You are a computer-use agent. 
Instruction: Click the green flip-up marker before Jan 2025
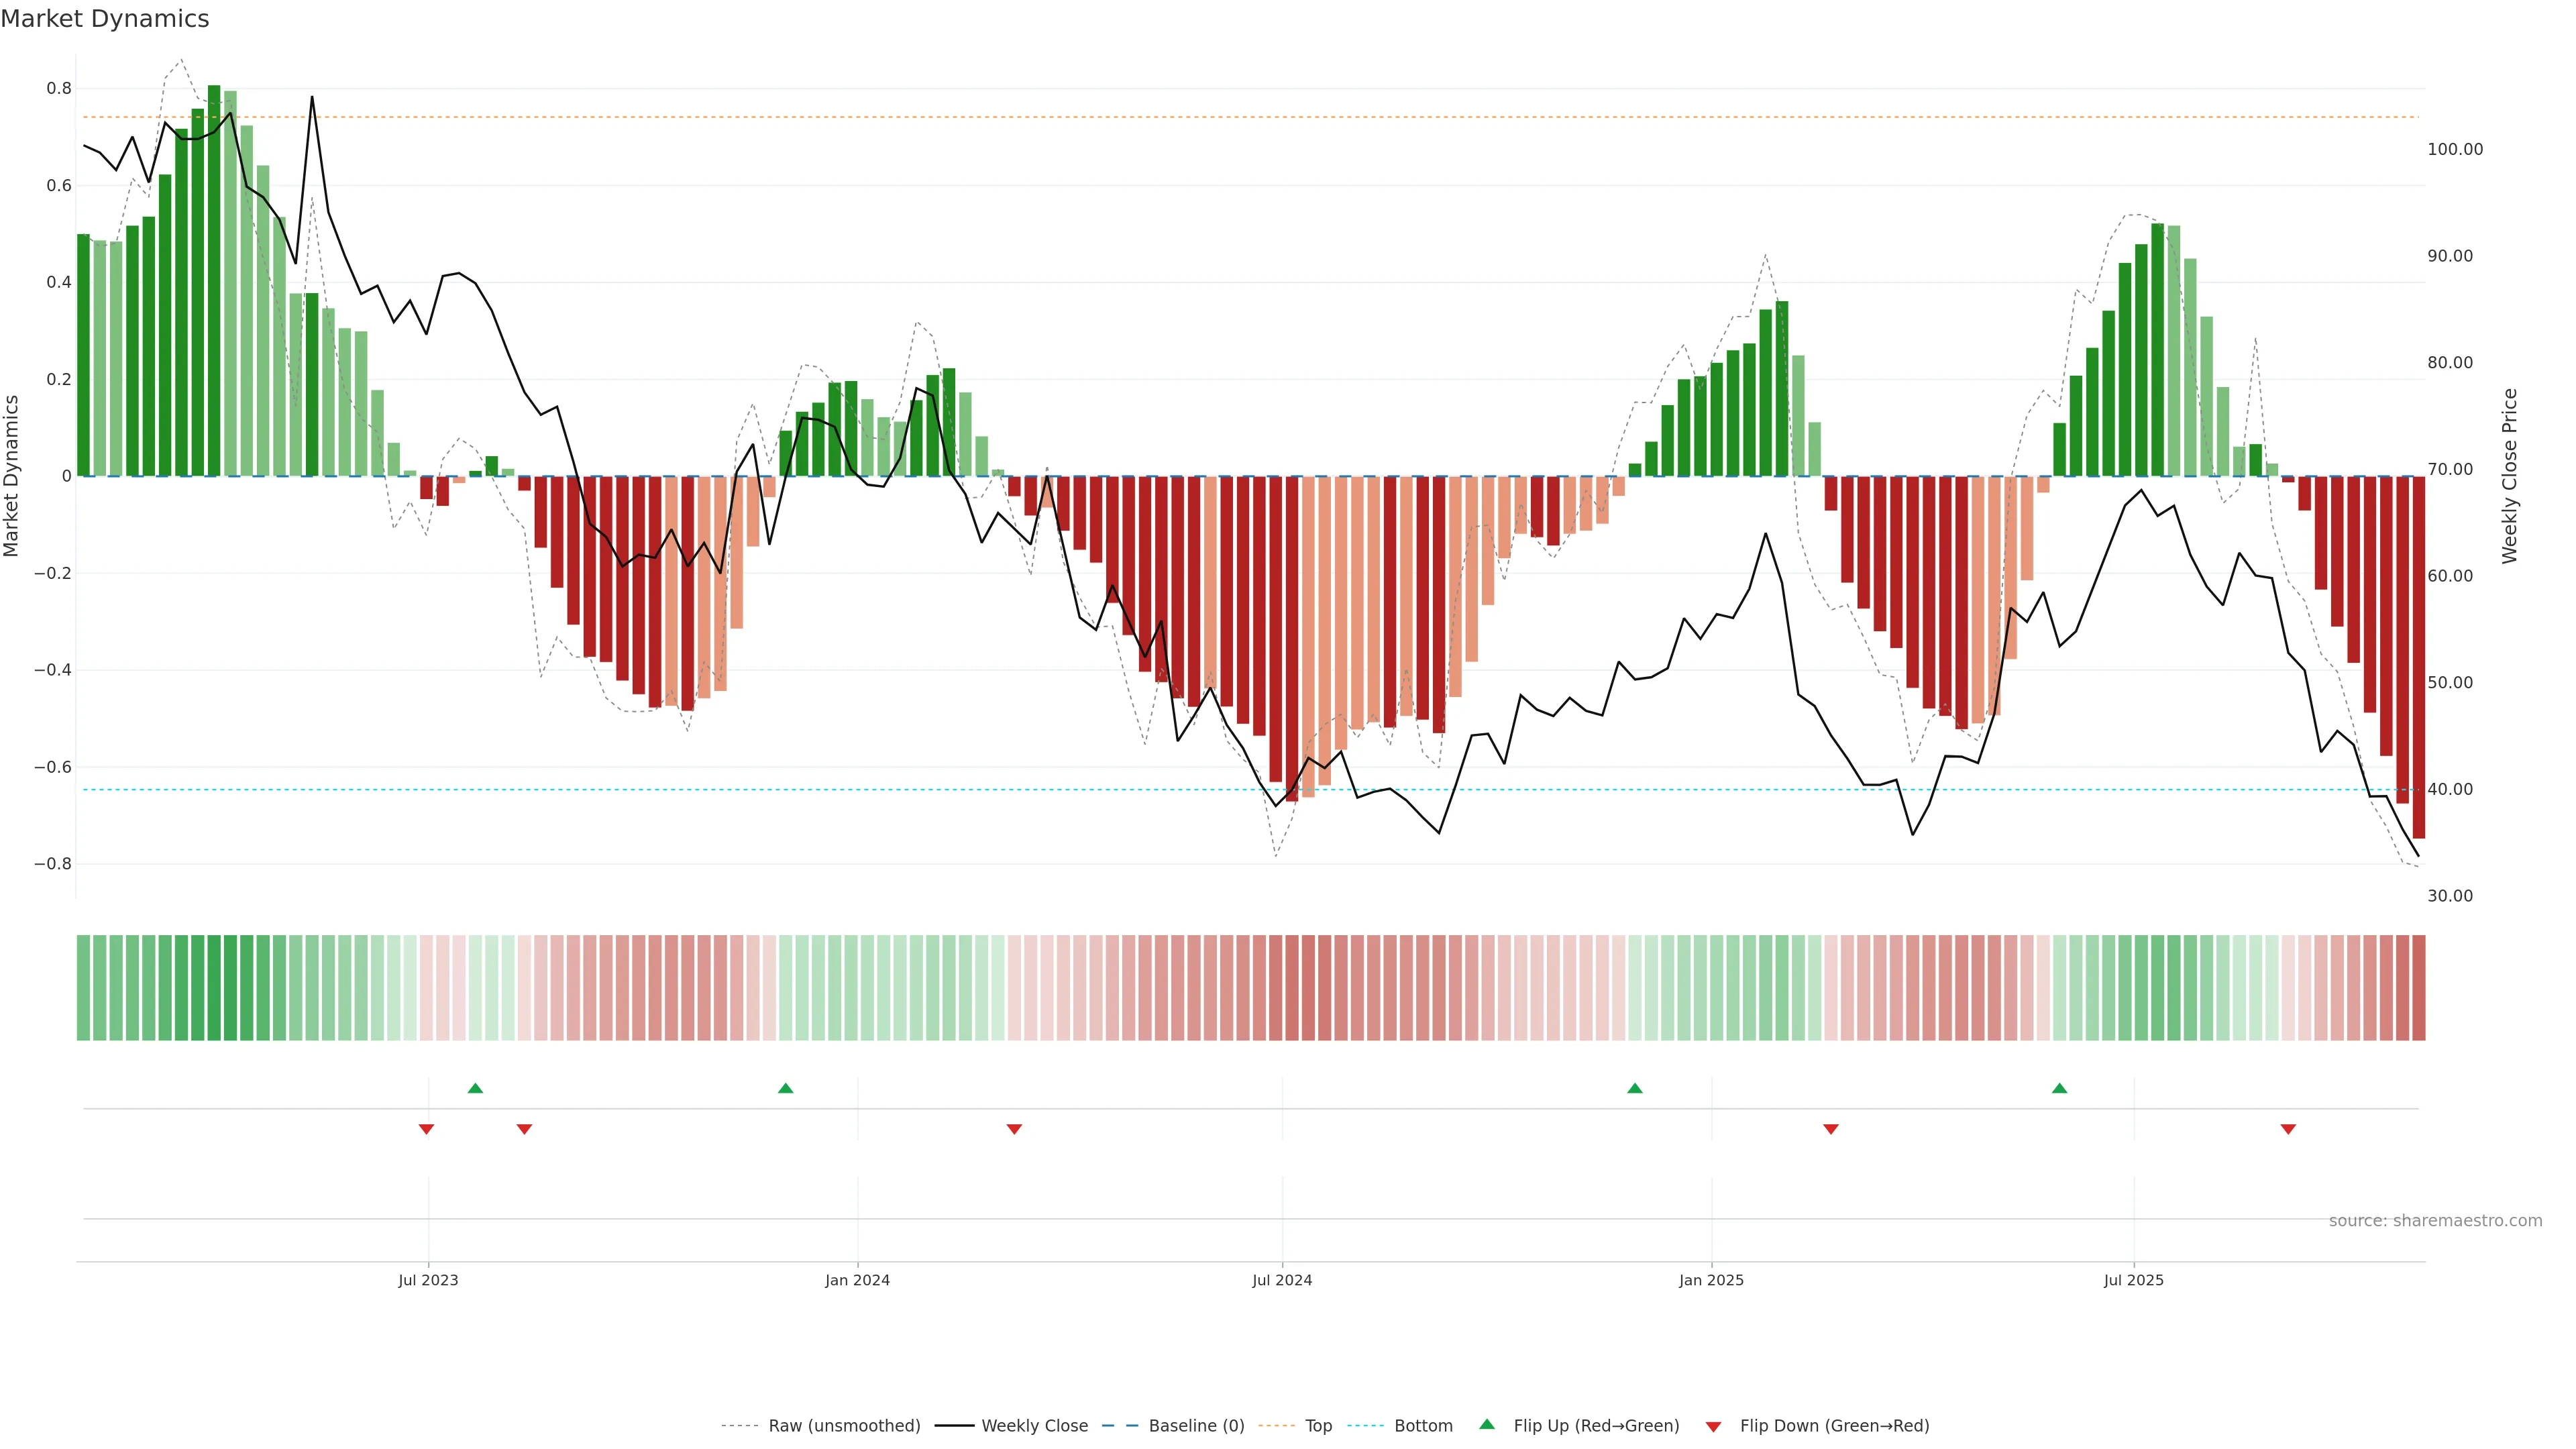[1634, 1088]
